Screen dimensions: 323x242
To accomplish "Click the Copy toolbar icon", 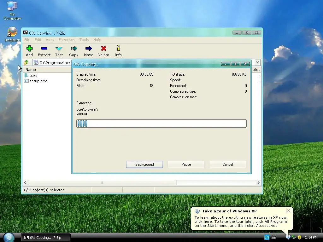I will click(x=74, y=49).
